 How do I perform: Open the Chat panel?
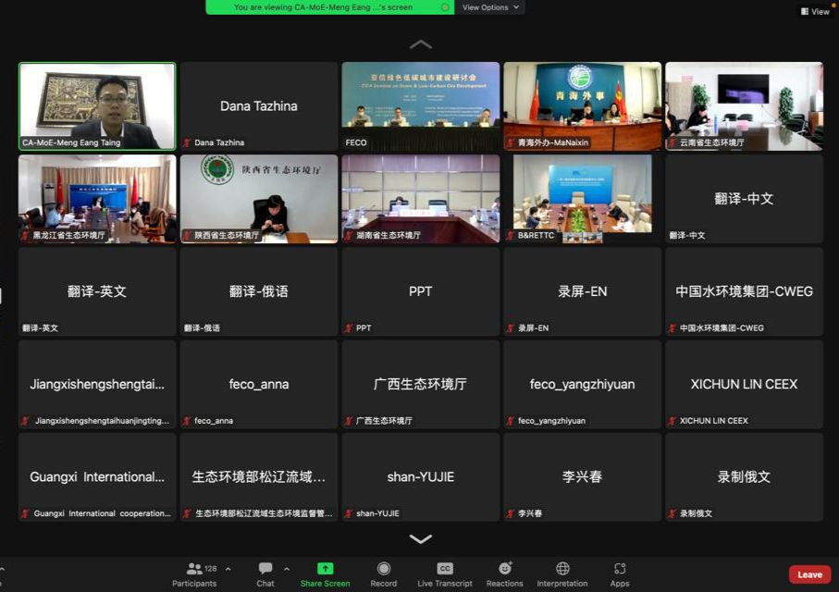265,573
